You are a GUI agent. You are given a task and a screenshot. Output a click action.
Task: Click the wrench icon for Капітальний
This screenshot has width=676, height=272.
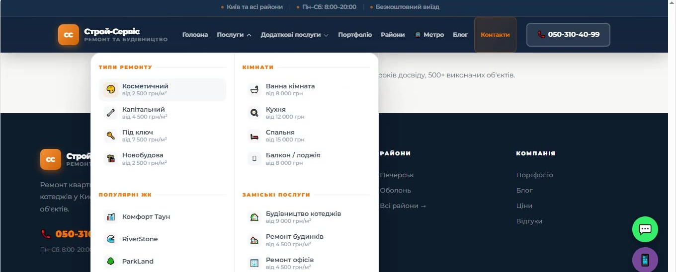[x=111, y=113]
